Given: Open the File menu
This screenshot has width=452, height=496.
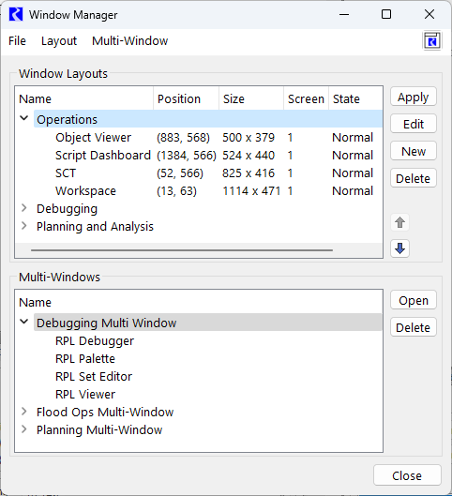Looking at the screenshot, I should [x=17, y=41].
